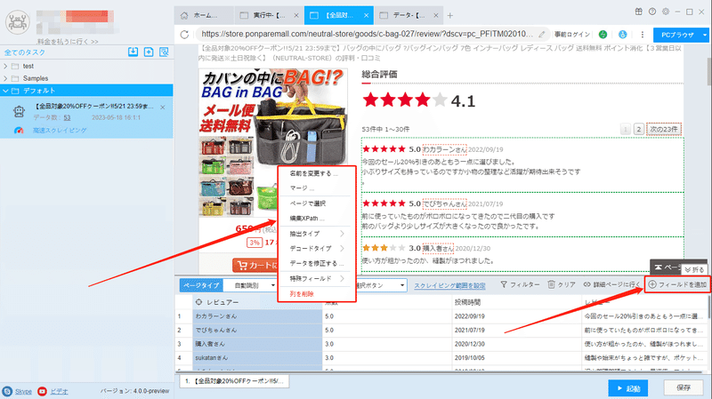Close the 実行中 tab

click(296, 15)
